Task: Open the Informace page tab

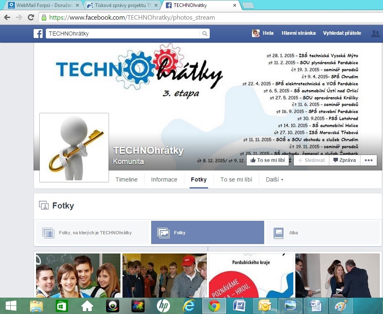Action: 164,179
